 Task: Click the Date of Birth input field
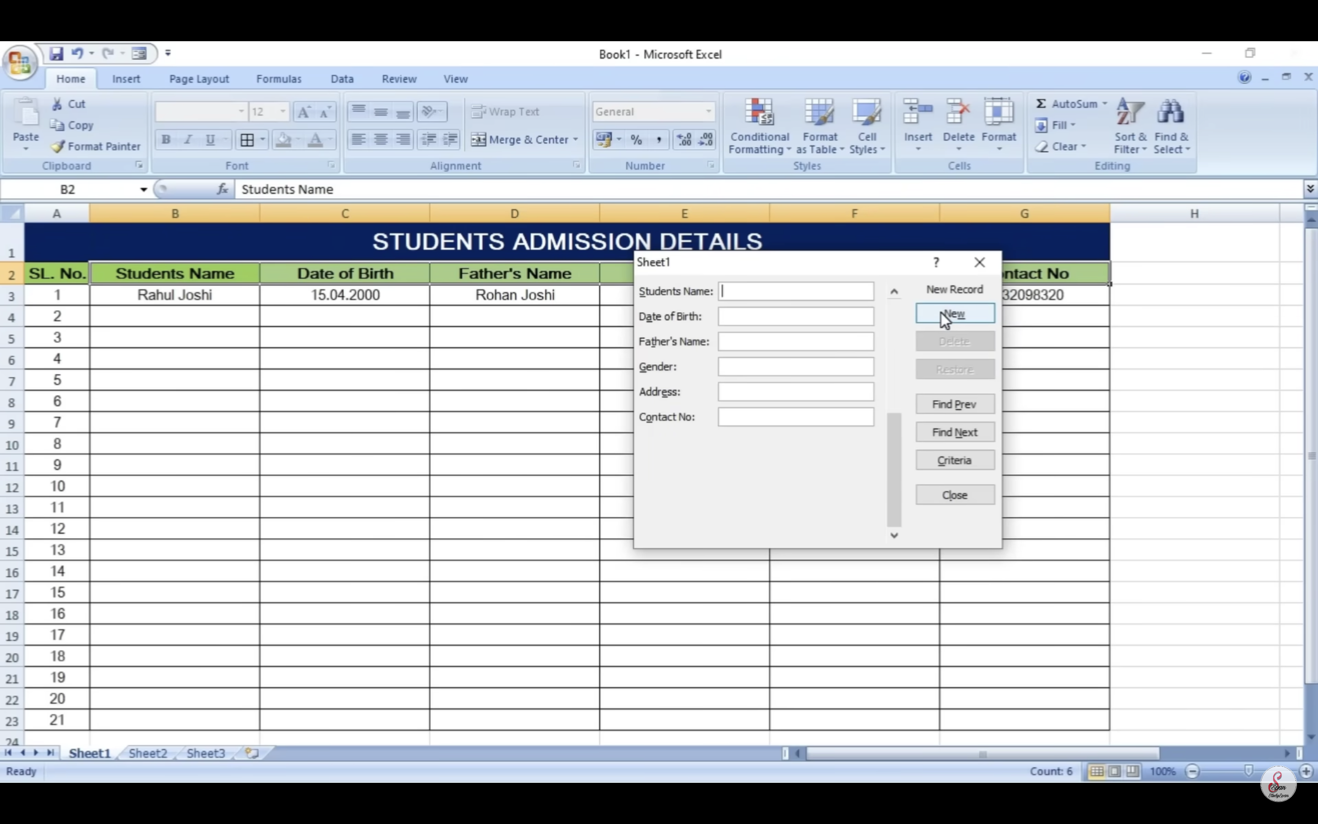[795, 316]
